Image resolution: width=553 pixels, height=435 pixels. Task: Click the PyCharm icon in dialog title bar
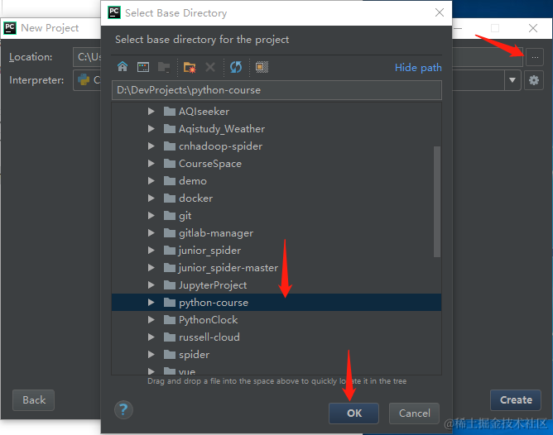coord(114,12)
